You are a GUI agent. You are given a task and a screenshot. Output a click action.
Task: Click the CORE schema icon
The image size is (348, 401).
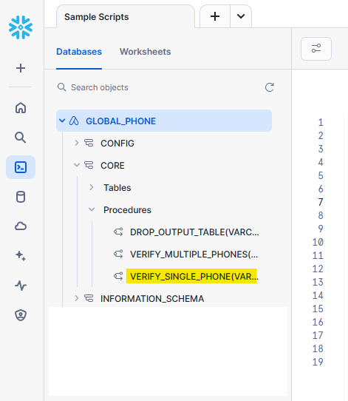tap(89, 165)
